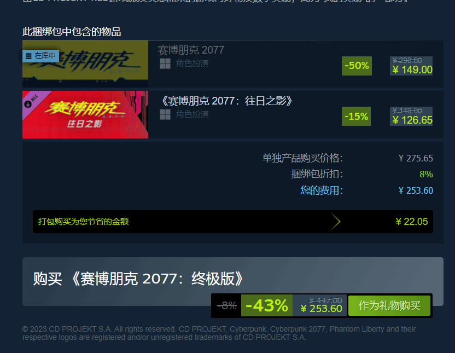Click the DLC download badge on 往日之影 thumbnail
This screenshot has width=455, height=353.
pos(31,102)
